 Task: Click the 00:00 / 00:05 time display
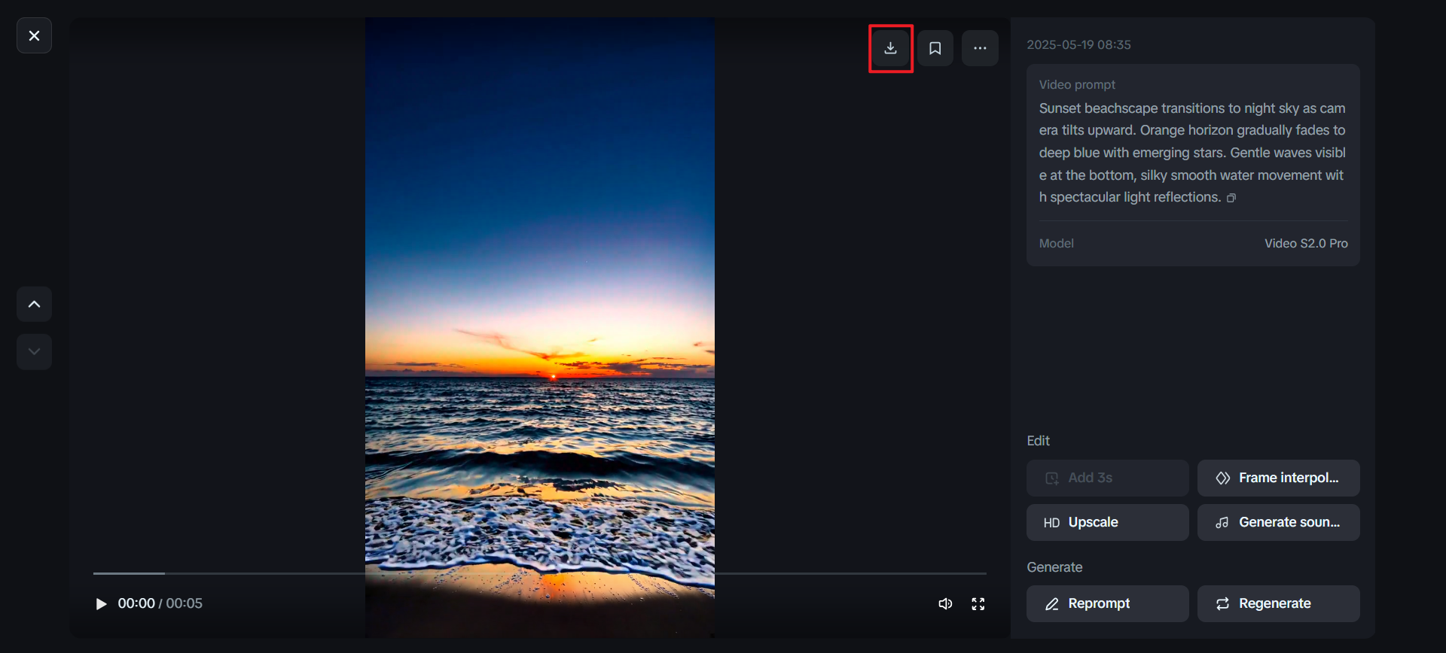coord(160,603)
